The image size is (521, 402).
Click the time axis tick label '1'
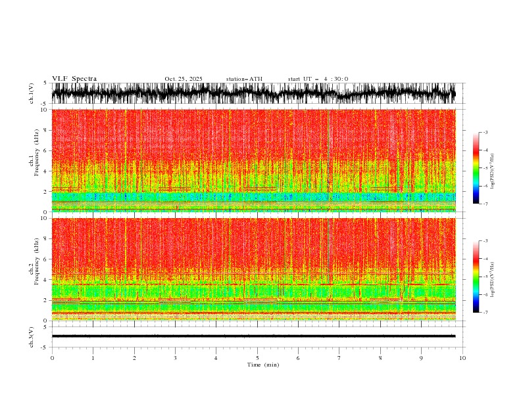coord(93,358)
